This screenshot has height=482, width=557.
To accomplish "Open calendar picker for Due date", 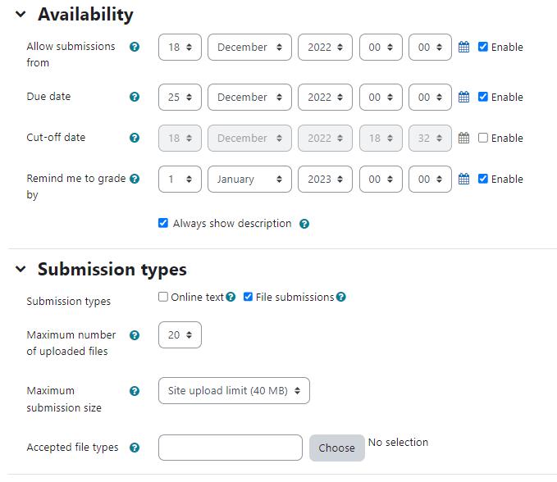I will point(463,97).
